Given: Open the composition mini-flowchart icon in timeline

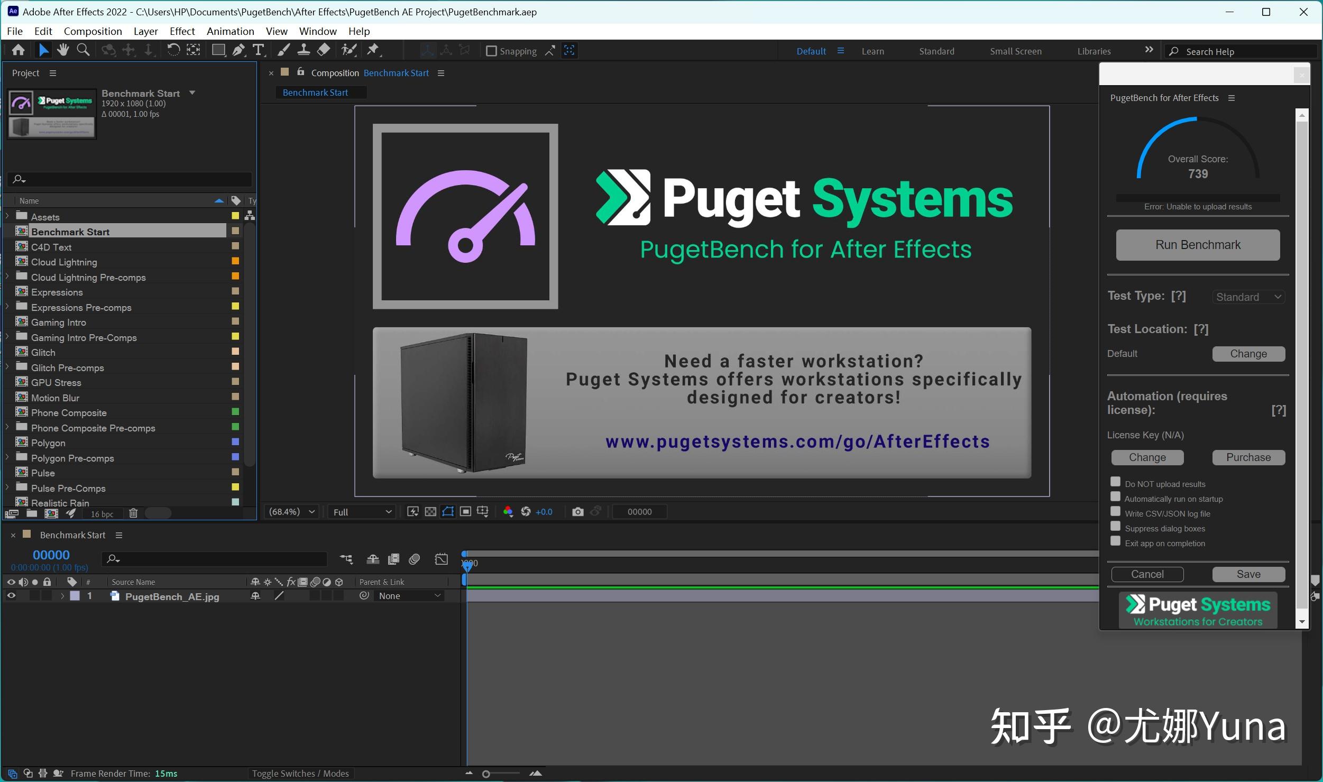Looking at the screenshot, I should click(346, 559).
